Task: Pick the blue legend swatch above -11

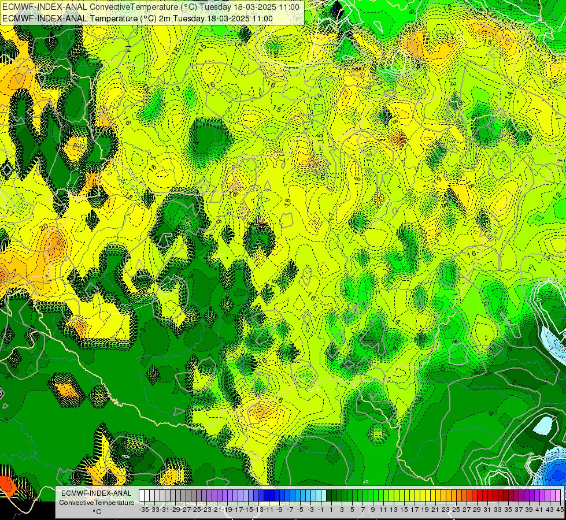Action: [x=267, y=496]
